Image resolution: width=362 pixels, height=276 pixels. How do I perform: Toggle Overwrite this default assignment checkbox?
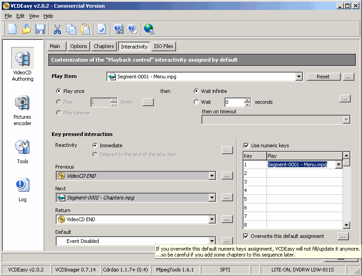click(x=246, y=236)
